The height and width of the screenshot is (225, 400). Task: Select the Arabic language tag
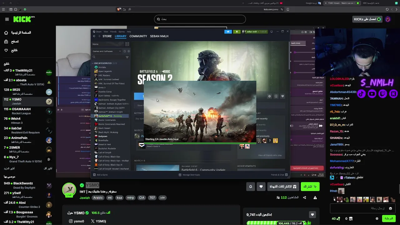point(98,198)
